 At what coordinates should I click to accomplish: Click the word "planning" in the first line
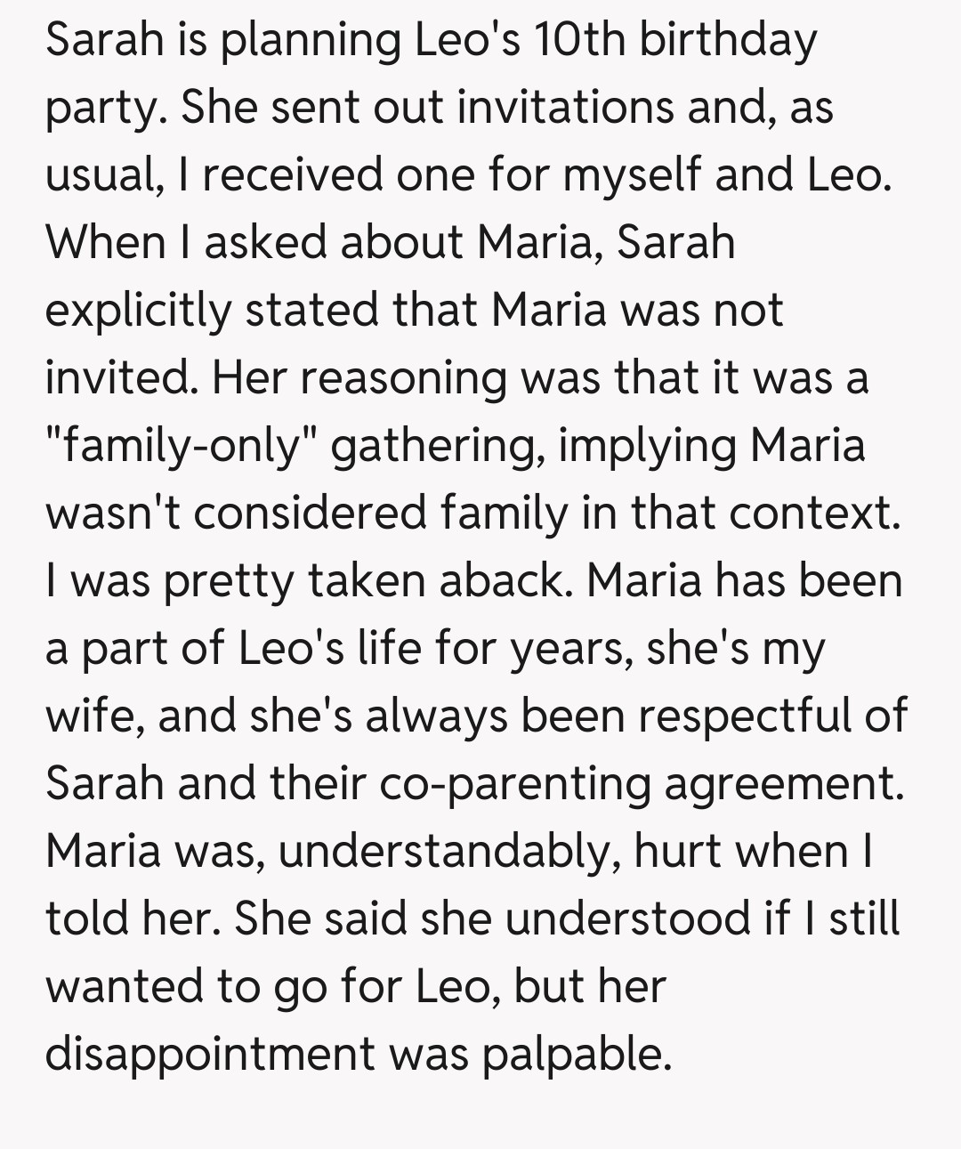click(x=311, y=41)
